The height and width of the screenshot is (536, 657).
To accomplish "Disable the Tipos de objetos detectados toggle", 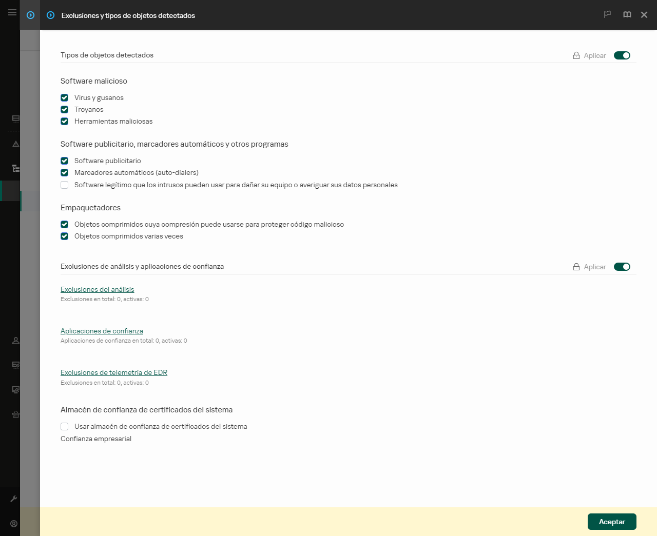I will click(x=622, y=55).
